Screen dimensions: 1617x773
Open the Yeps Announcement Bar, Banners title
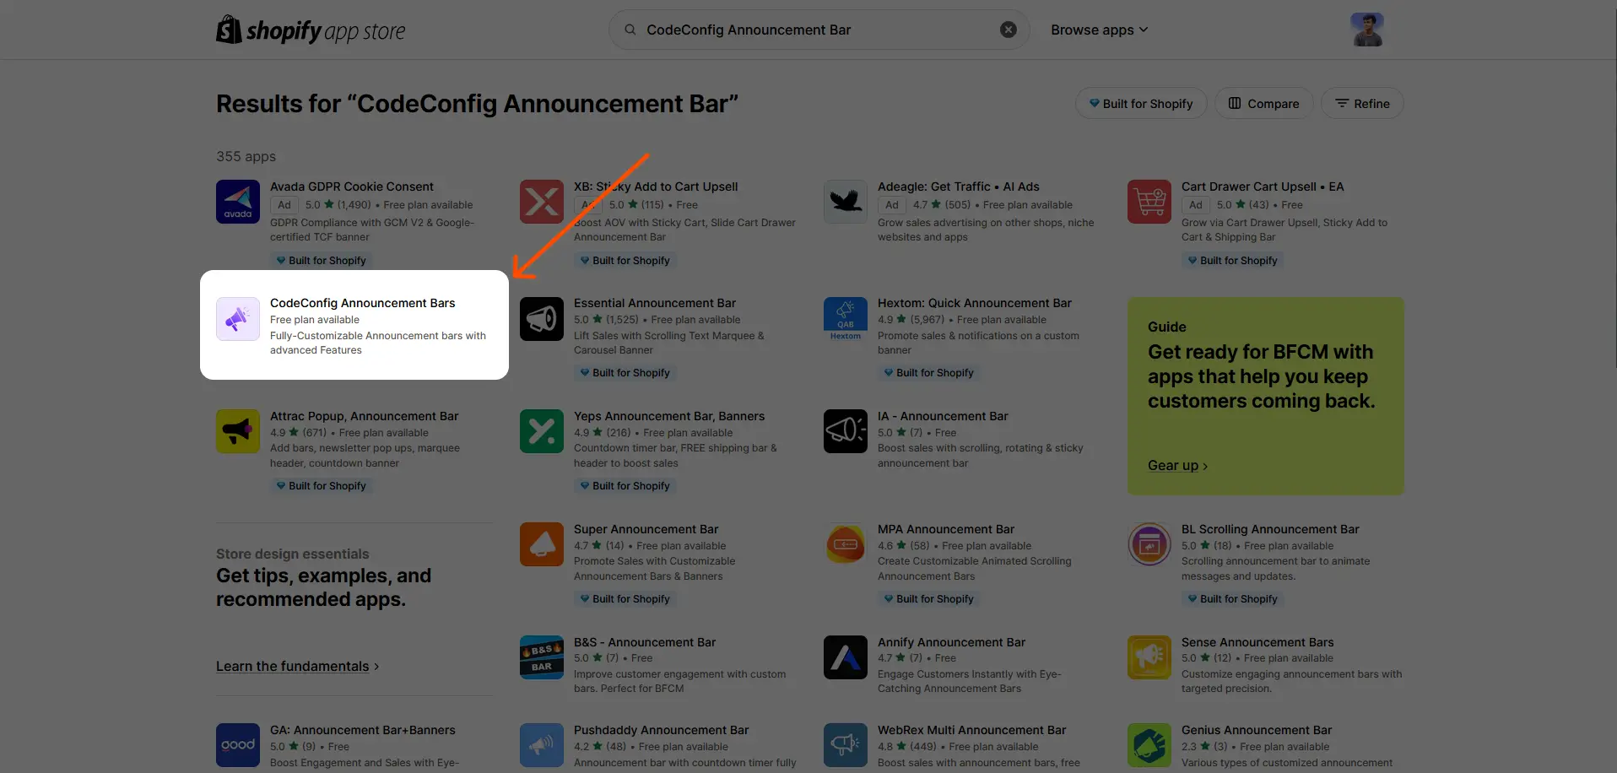(669, 416)
